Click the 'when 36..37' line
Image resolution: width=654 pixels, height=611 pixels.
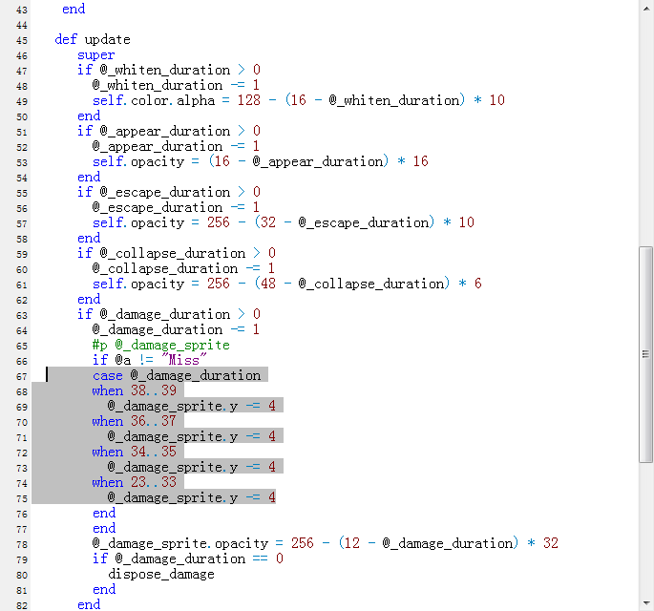pos(135,422)
